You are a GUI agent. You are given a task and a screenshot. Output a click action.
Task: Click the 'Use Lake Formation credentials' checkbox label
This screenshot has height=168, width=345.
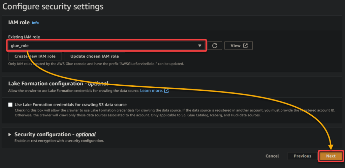70,105
